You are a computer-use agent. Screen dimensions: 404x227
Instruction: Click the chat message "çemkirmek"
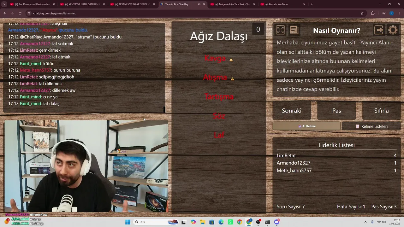click(x=50, y=50)
